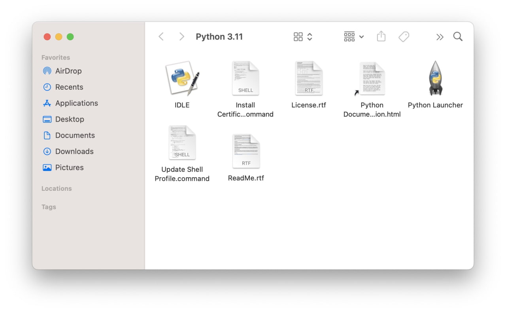The image size is (506, 312).
Task: Navigate forward with the right arrow
Action: (181, 36)
